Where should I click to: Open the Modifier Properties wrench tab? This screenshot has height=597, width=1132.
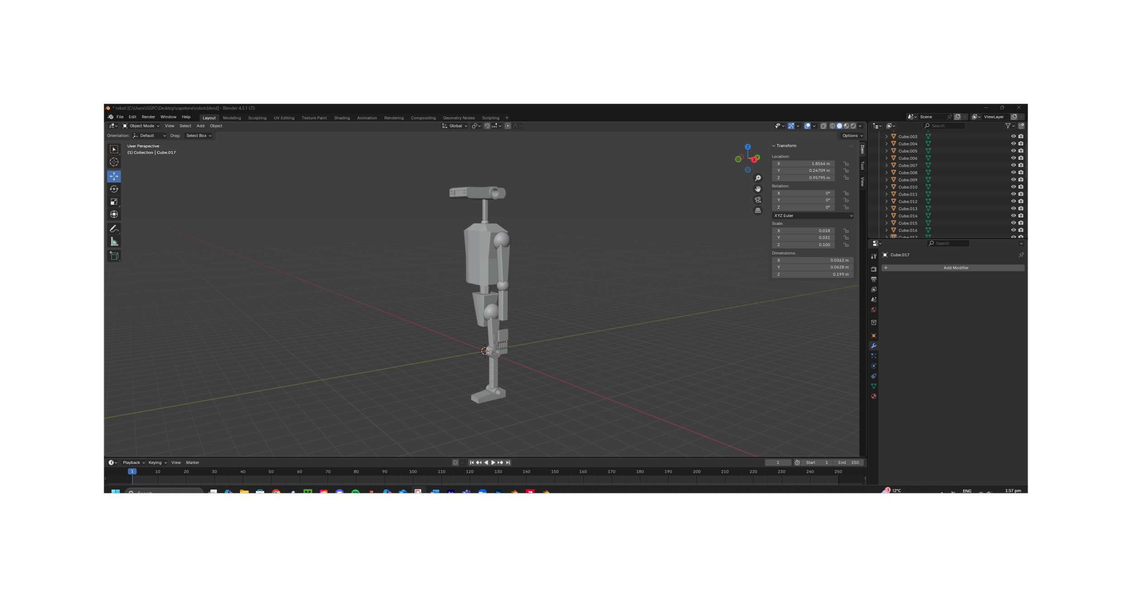click(x=873, y=345)
